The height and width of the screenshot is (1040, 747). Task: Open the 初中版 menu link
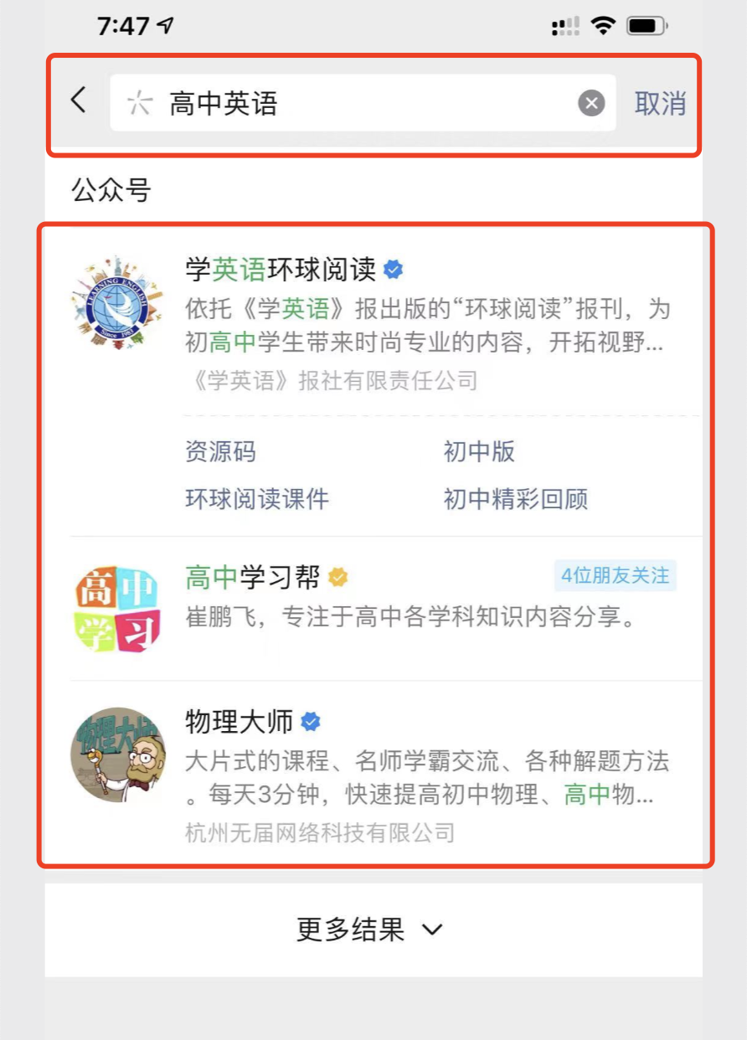click(479, 452)
